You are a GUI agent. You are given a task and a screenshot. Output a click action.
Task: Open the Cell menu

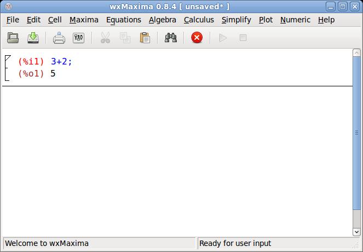[55, 20]
